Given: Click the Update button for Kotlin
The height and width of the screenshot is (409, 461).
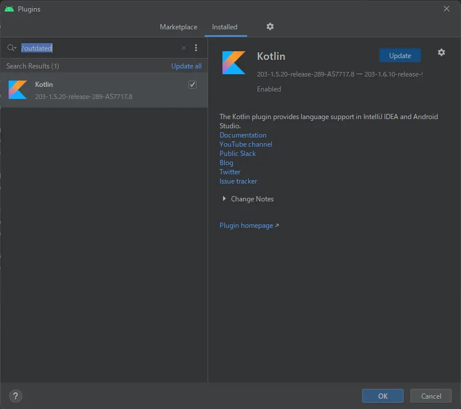Looking at the screenshot, I should coord(400,56).
